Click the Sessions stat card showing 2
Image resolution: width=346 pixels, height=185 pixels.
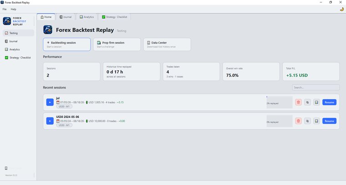click(71, 72)
